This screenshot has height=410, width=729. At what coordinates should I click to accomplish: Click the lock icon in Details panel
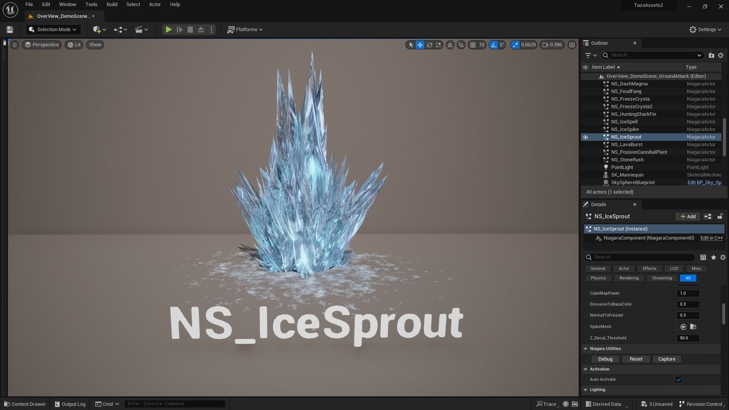tap(720, 216)
